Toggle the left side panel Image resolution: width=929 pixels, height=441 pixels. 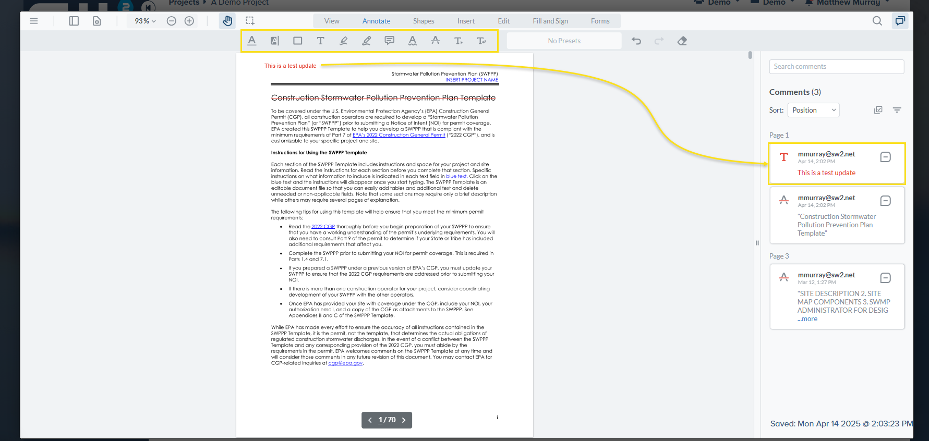74,21
